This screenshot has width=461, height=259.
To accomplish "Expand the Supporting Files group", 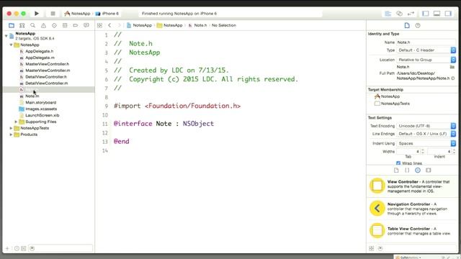I will pos(16,122).
